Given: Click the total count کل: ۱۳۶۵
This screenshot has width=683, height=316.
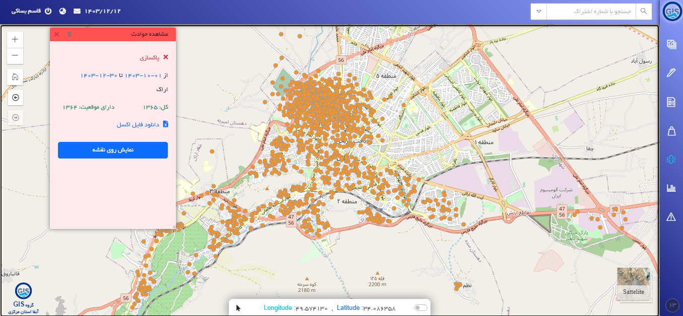Looking at the screenshot, I should (156, 107).
